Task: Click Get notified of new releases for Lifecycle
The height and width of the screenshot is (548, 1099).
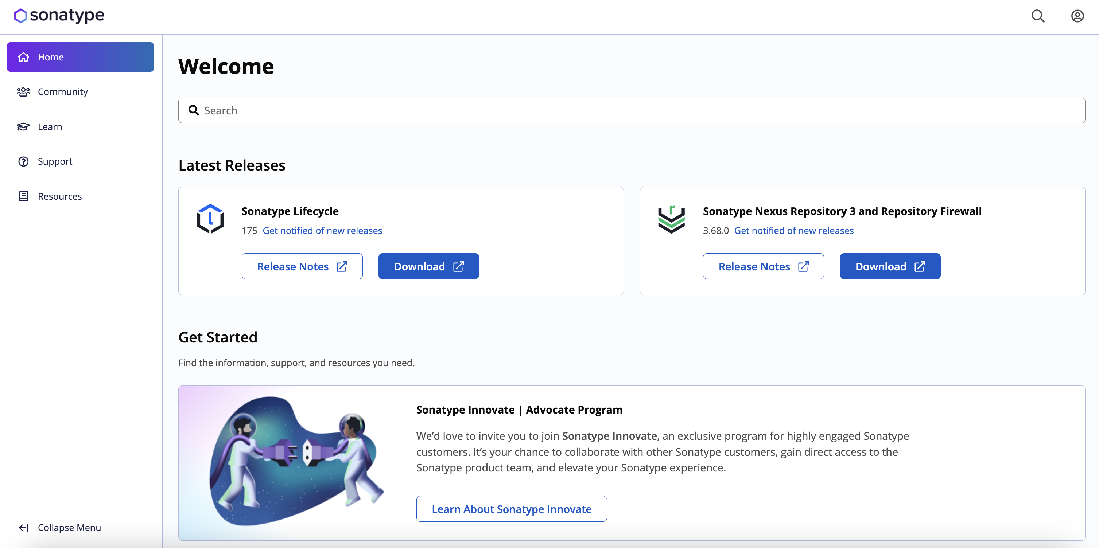Action: coord(322,229)
